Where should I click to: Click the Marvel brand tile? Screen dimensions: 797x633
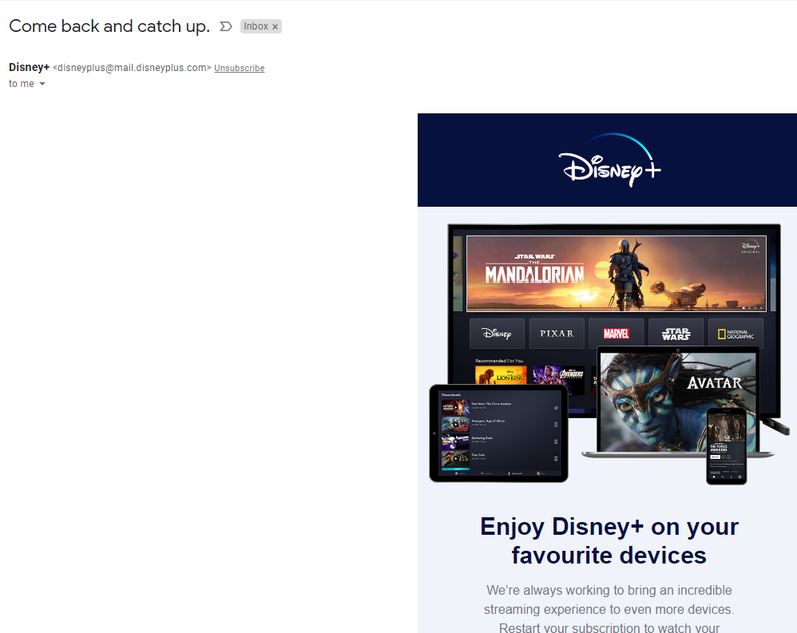617,334
